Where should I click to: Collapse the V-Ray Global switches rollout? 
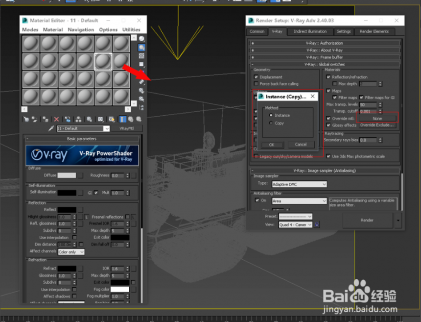click(325, 64)
